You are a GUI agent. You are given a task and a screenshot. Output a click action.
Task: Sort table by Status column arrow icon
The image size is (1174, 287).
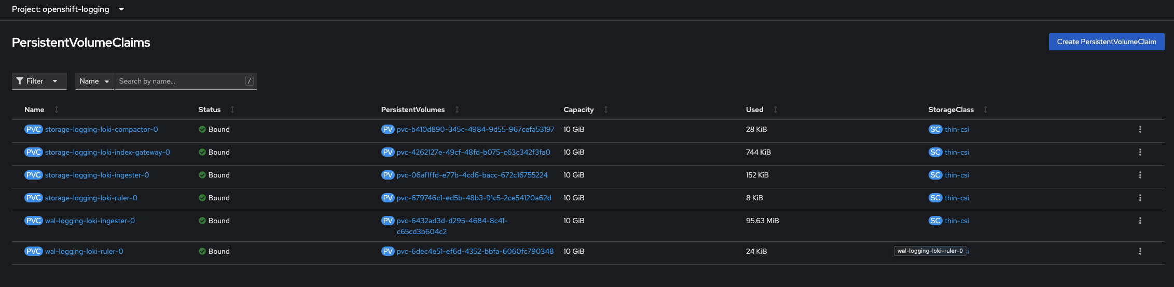232,110
